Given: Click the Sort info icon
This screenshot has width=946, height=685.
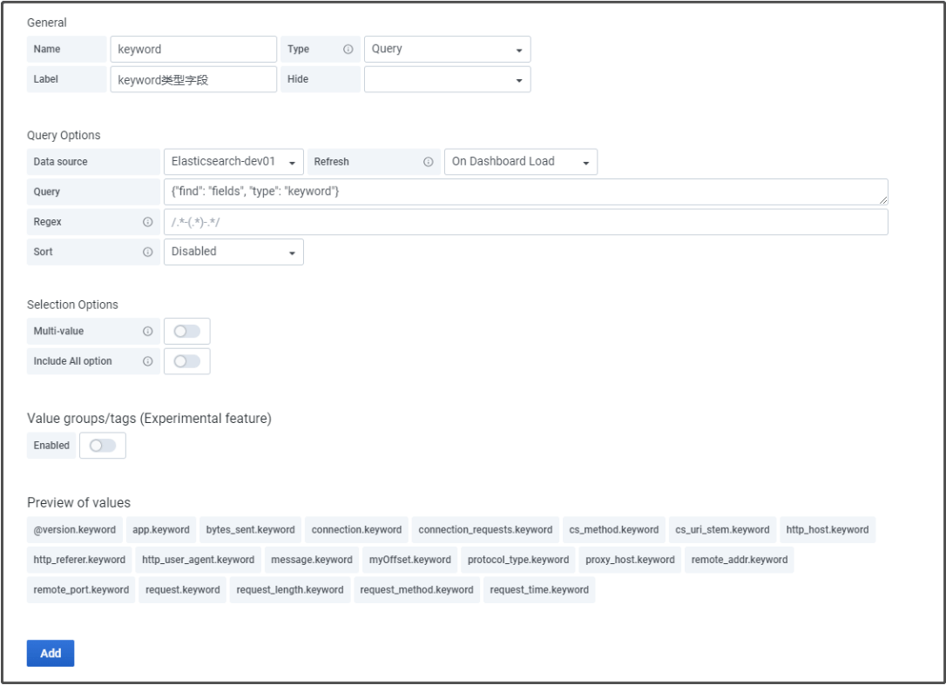Looking at the screenshot, I should (148, 252).
